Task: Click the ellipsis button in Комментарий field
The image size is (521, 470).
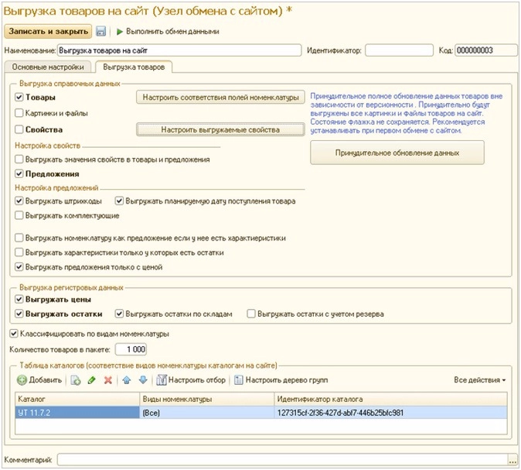Action: (511, 460)
